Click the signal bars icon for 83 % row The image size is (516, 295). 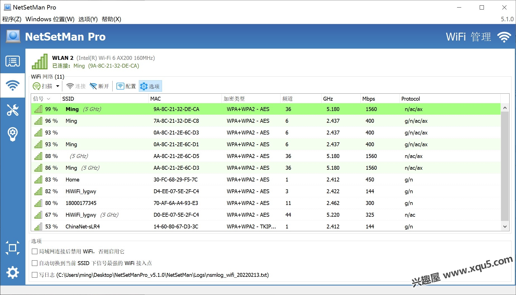pyautogui.click(x=38, y=180)
